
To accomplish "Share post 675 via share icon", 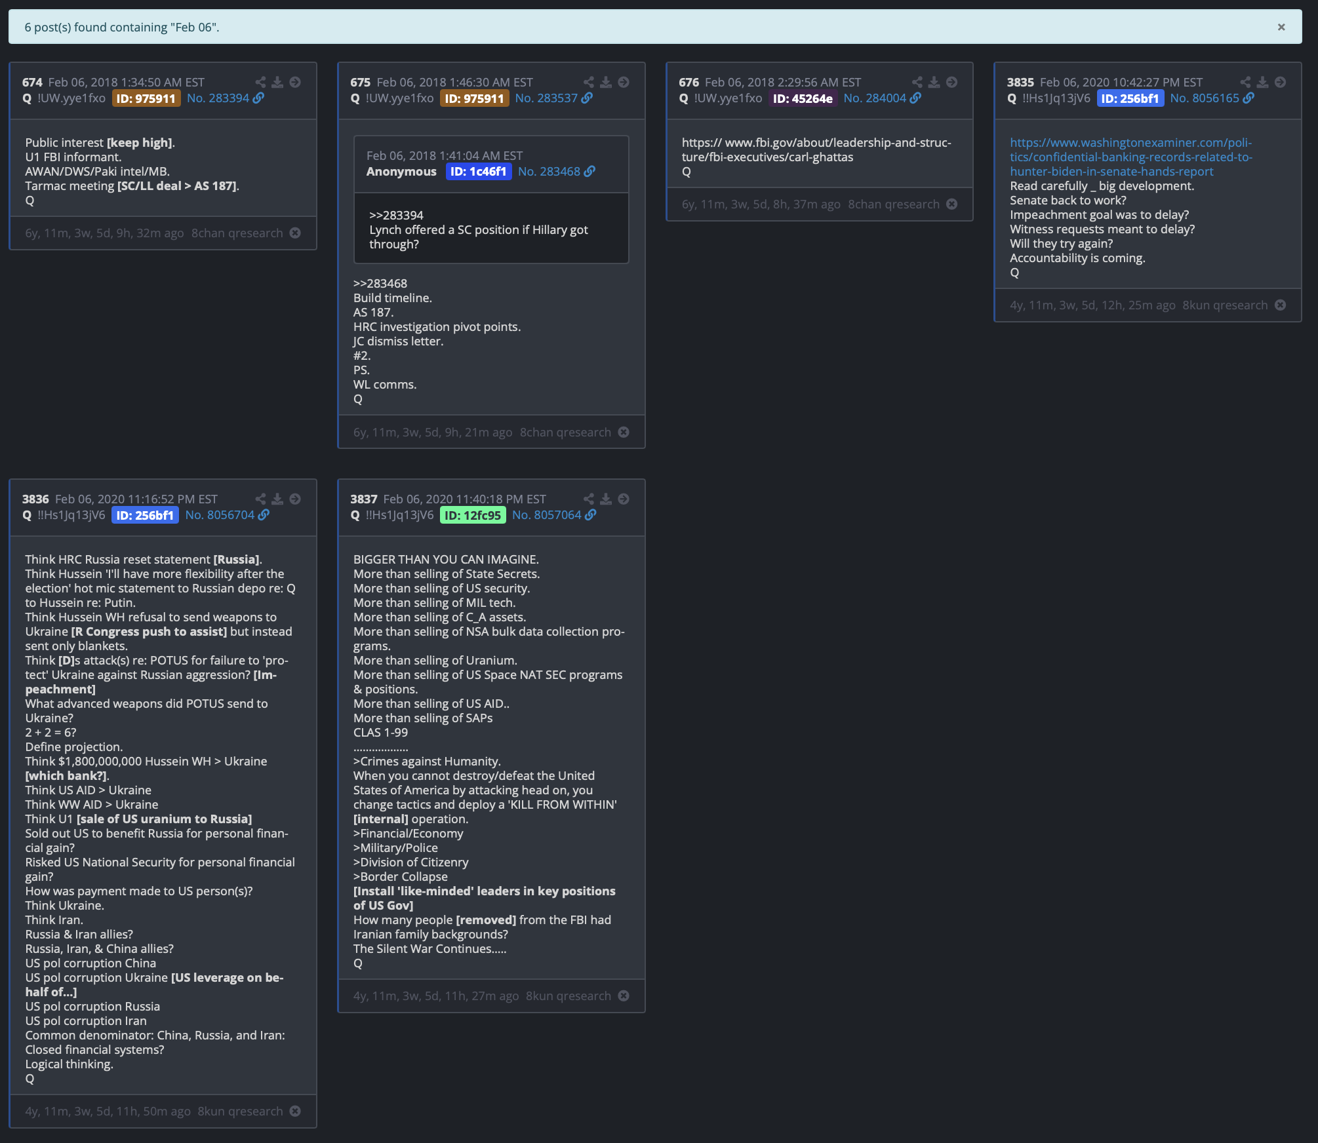I will pyautogui.click(x=589, y=82).
